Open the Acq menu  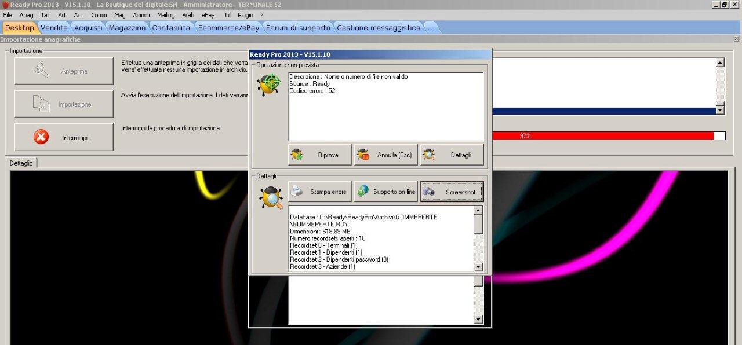pos(79,15)
